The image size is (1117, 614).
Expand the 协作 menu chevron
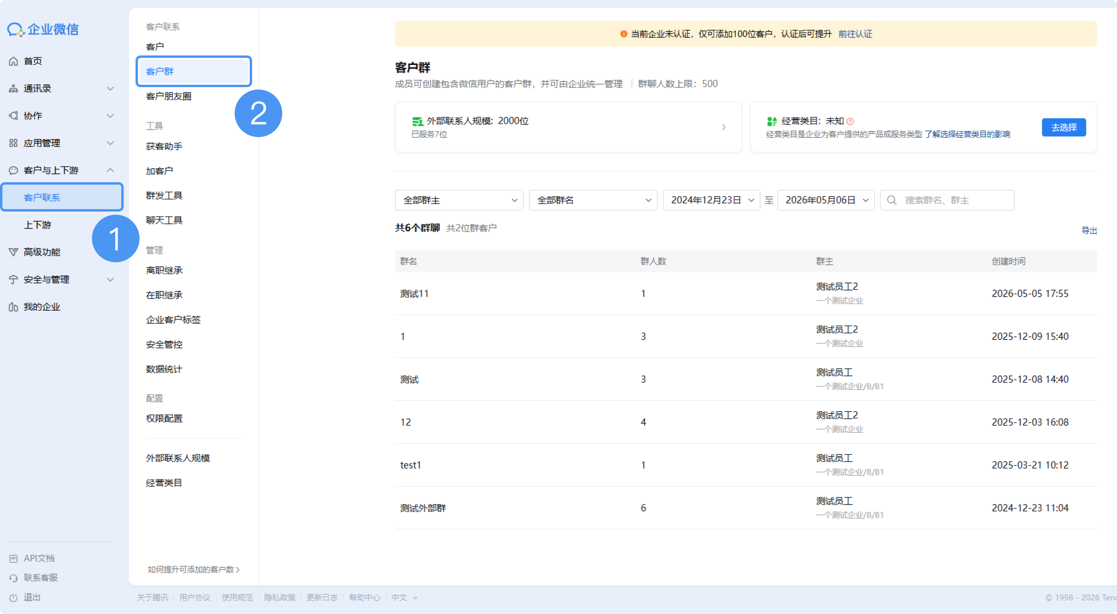pos(110,116)
